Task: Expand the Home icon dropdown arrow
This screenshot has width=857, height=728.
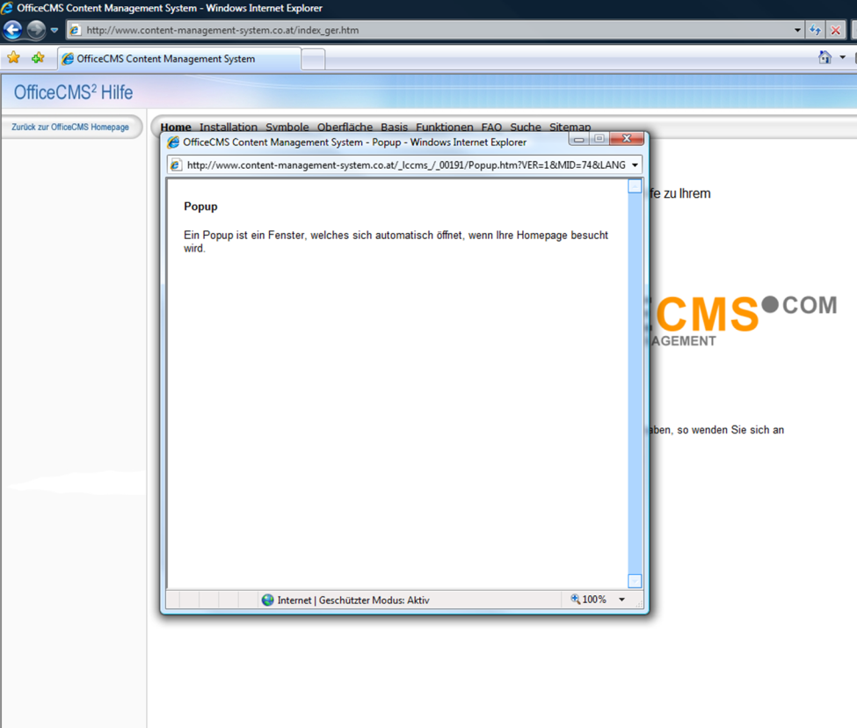Action: pos(842,57)
